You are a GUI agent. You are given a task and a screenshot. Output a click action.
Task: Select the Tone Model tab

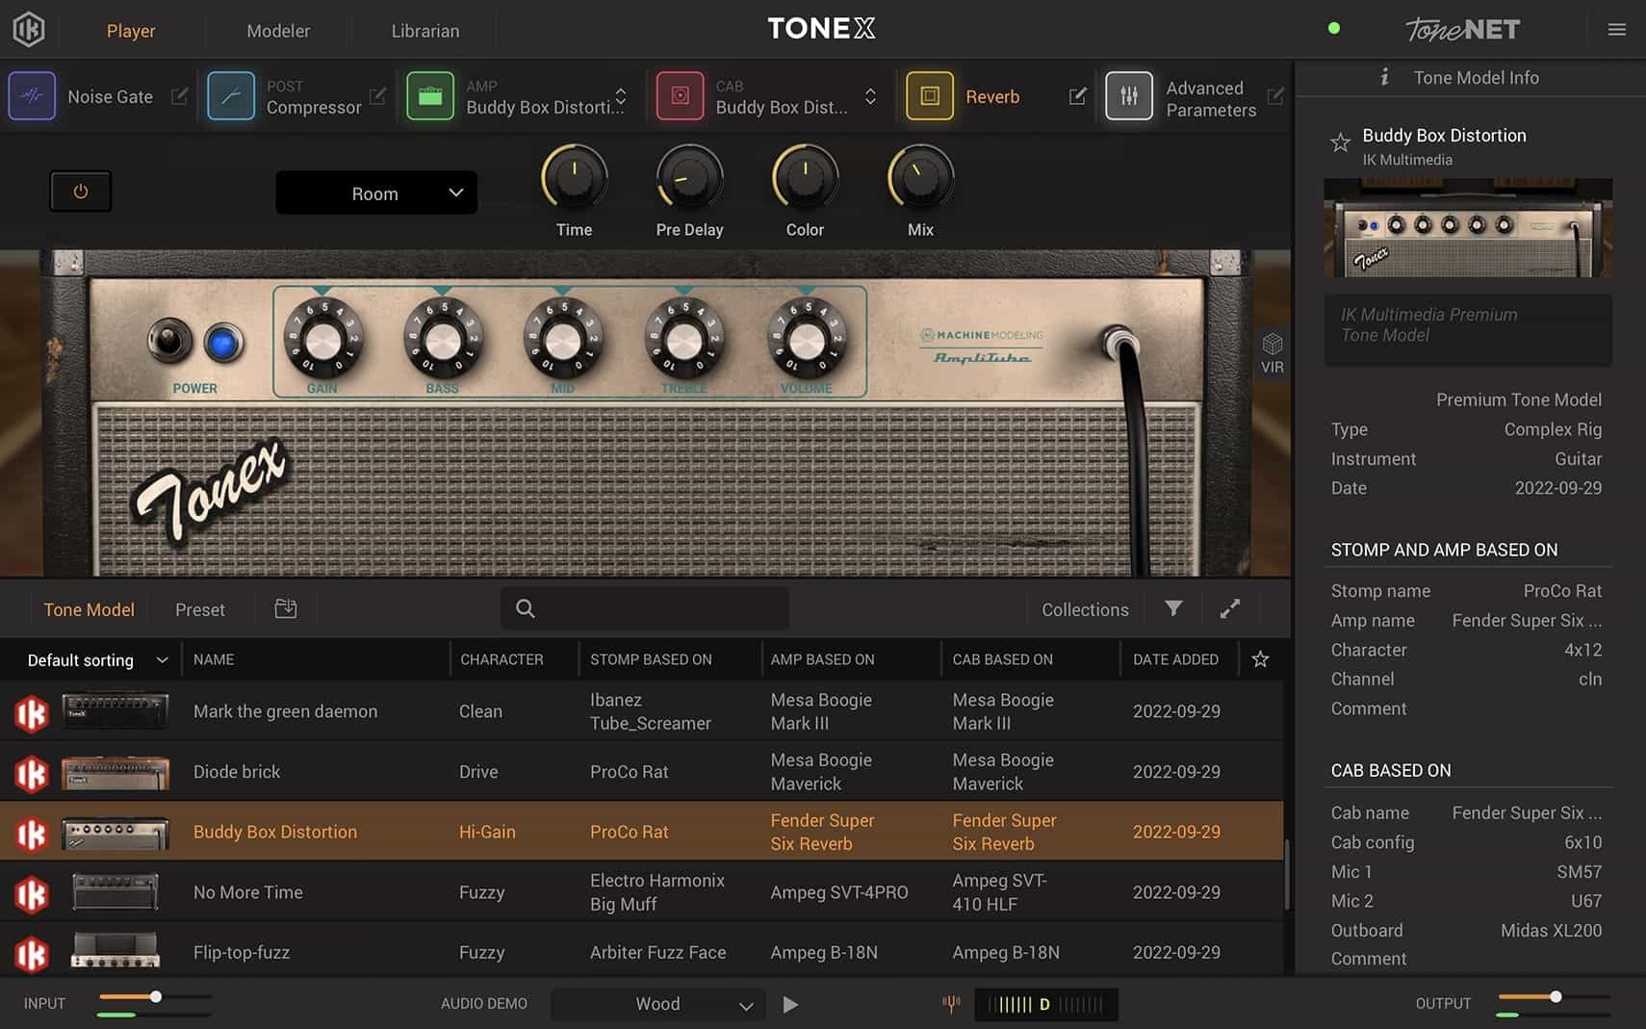tap(89, 609)
